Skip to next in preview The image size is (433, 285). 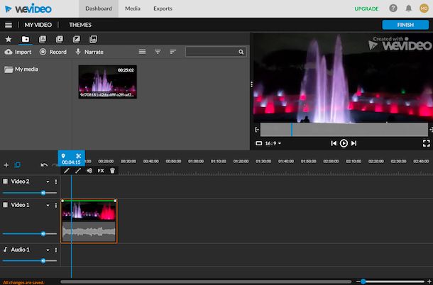(x=353, y=143)
